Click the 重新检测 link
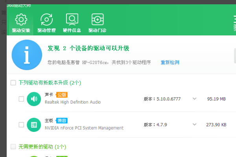Image resolution: width=236 pixels, height=157 pixels. (x=170, y=62)
